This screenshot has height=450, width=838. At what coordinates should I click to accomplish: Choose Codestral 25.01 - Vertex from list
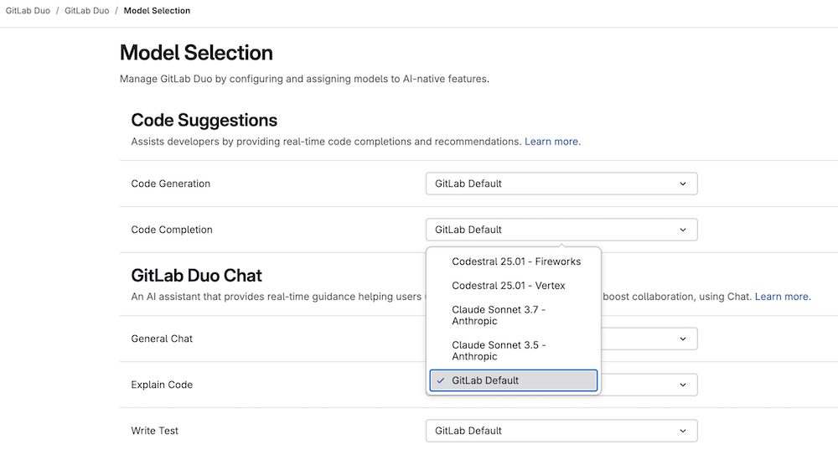[508, 286]
